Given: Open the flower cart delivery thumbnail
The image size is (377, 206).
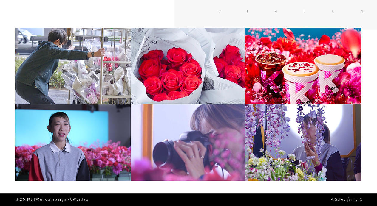Looking at the screenshot, I should point(73,66).
